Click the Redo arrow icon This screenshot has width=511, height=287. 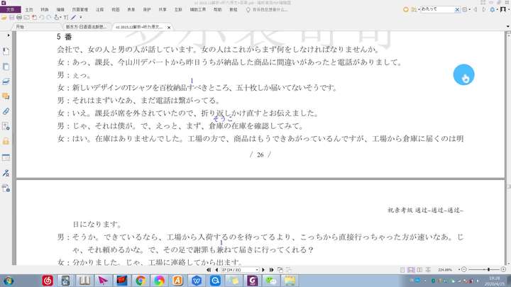click(49, 17)
